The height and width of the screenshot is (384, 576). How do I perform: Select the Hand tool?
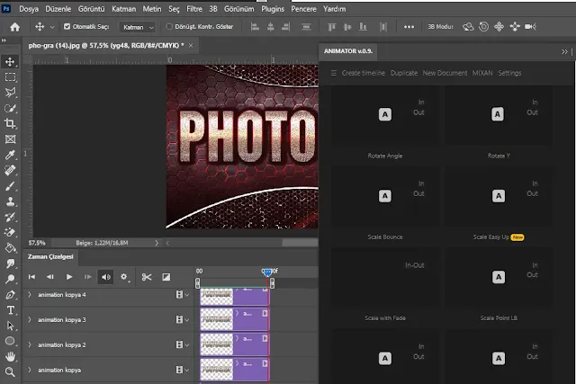11,355
